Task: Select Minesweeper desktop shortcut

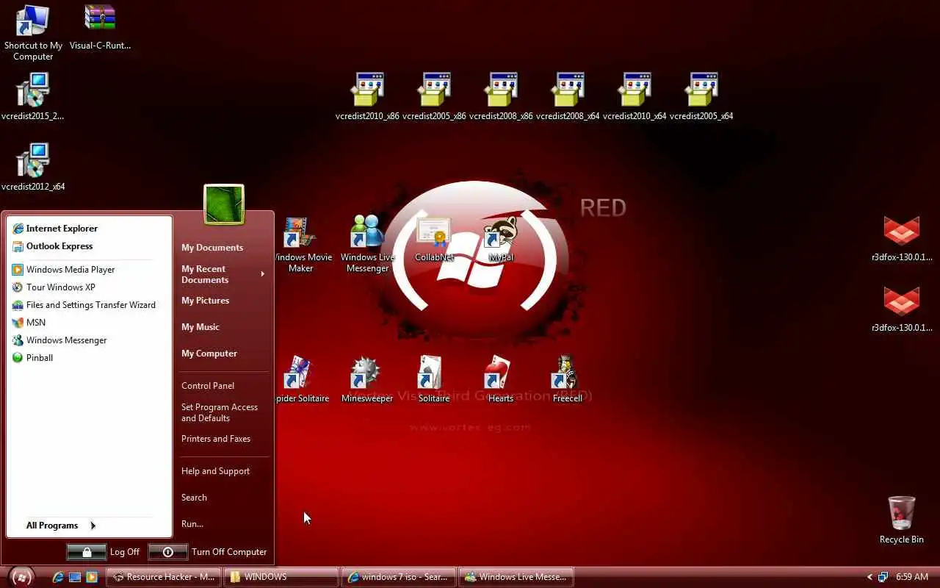Action: 367,380
